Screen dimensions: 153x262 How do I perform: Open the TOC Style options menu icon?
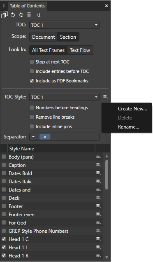105,97
